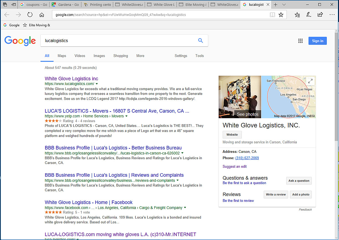Open Elite Moving favorite in favorites bar

(x=37, y=25)
